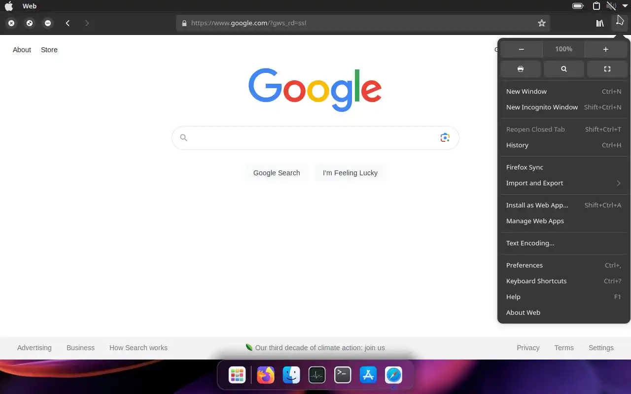Click the print icon in menu
This screenshot has width=631, height=394.
click(x=521, y=69)
